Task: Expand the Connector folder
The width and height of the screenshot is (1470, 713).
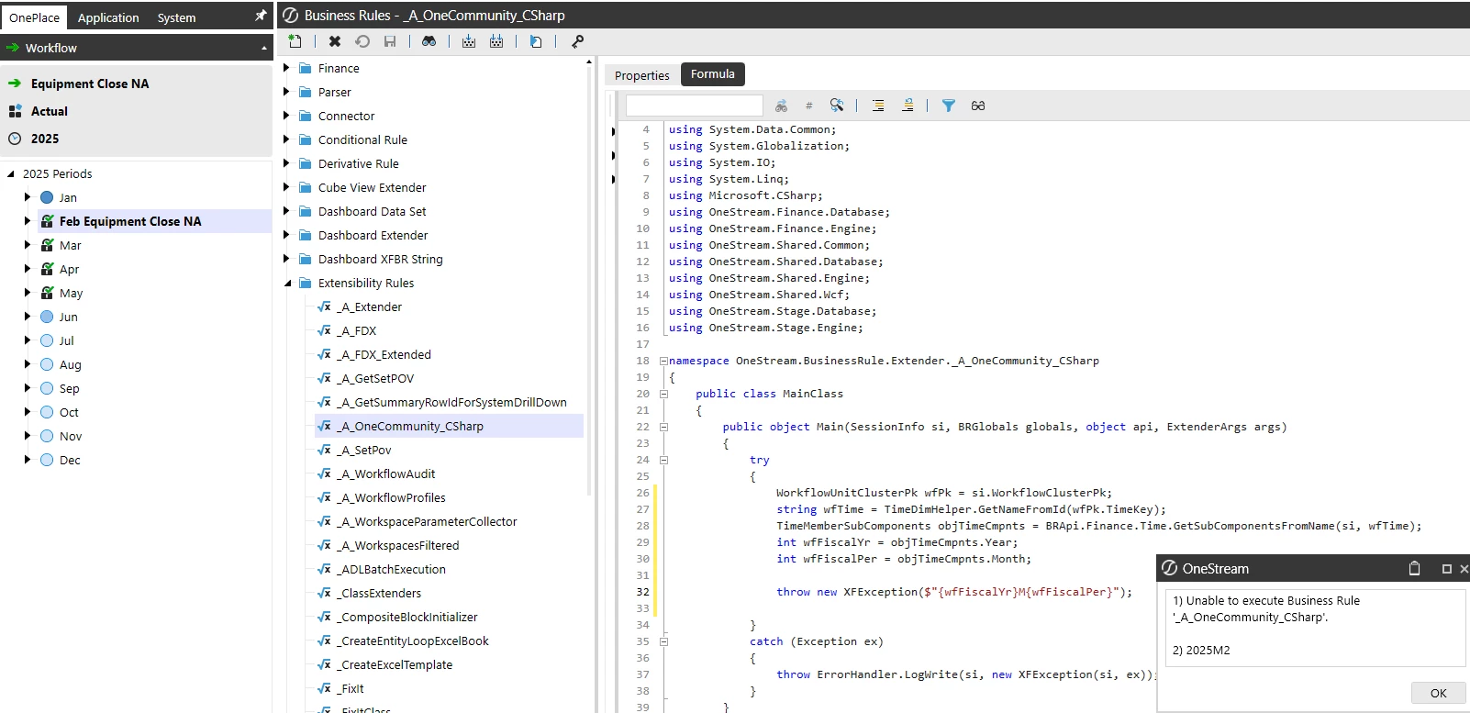Action: [286, 116]
